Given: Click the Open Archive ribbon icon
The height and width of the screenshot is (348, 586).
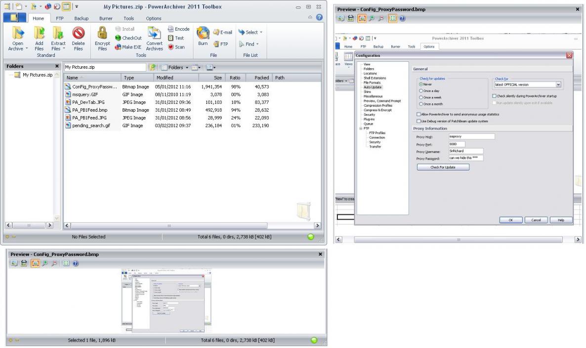Looking at the screenshot, I should pyautogui.click(x=18, y=34).
